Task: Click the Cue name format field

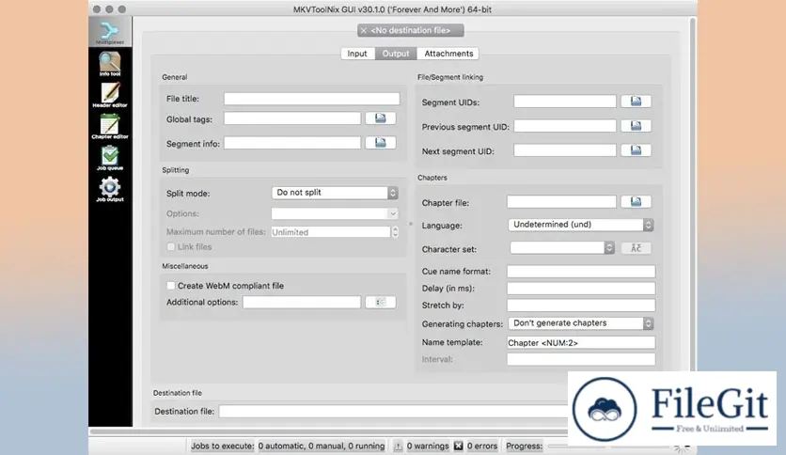Action: 581,271
